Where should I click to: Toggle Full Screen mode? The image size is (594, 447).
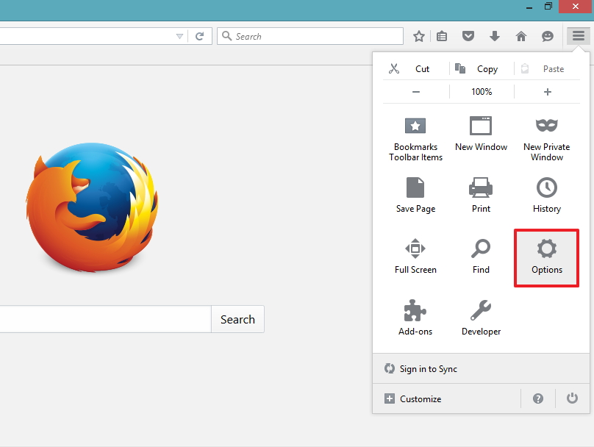coord(415,257)
